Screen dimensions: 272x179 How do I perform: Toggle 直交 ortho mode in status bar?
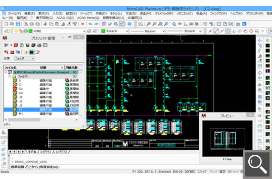point(223,172)
